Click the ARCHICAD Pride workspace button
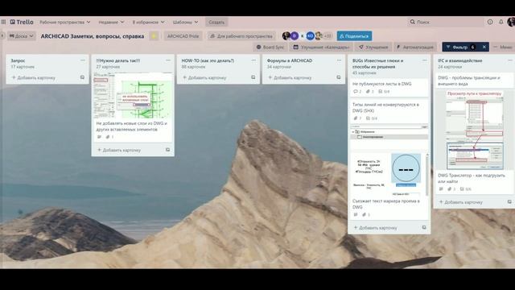This screenshot has width=515, height=290. pos(183,36)
